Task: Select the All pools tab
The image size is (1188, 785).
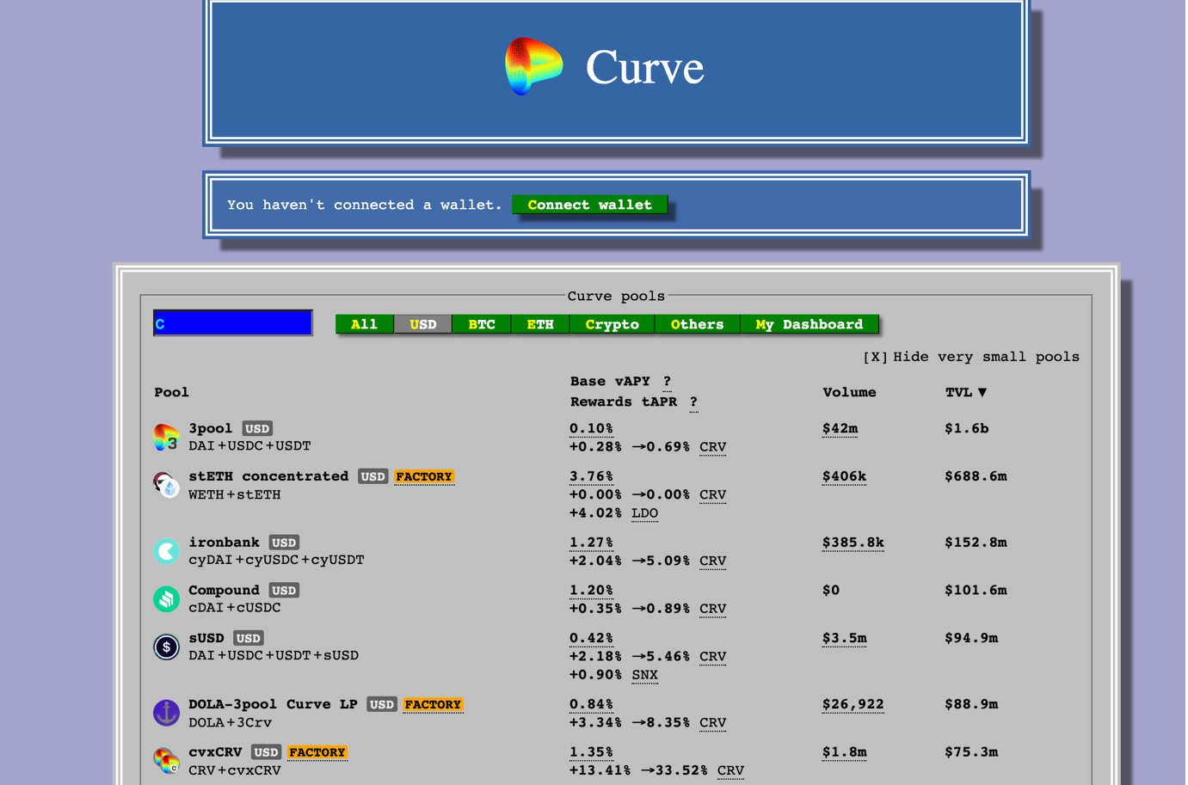Action: click(364, 324)
